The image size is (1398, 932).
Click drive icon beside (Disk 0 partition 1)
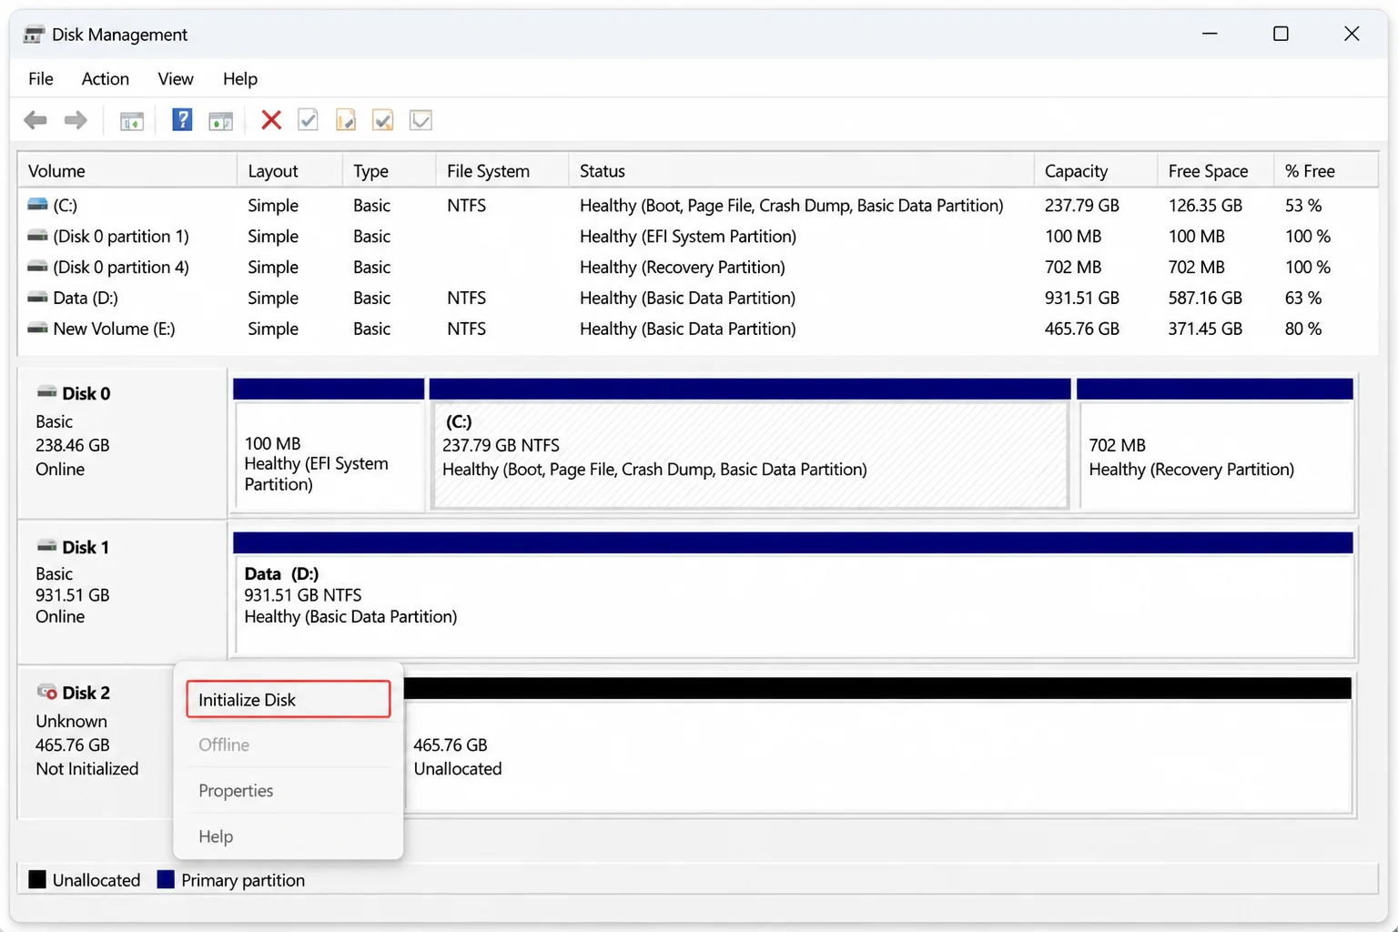tap(37, 236)
